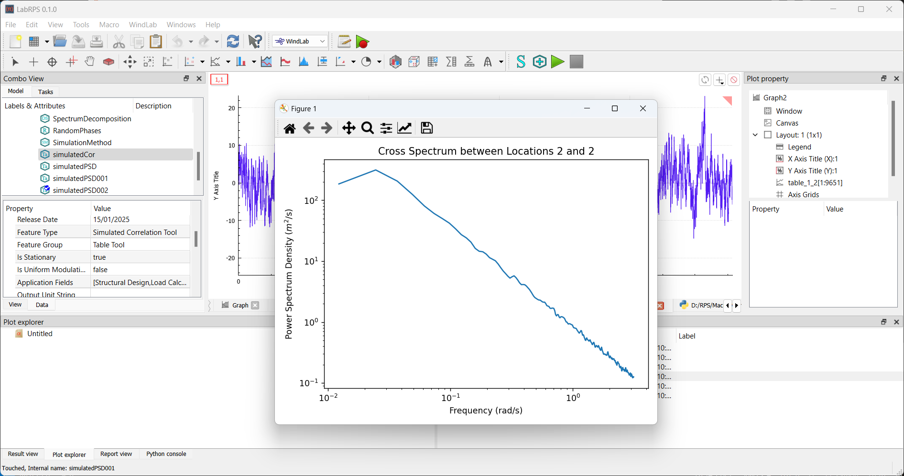Open the dropdown arrow beside the undo button
904x476 pixels.
click(x=191, y=42)
